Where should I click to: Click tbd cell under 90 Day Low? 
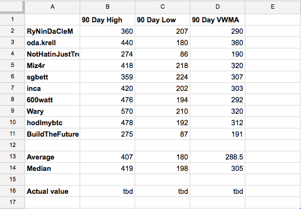(162, 191)
